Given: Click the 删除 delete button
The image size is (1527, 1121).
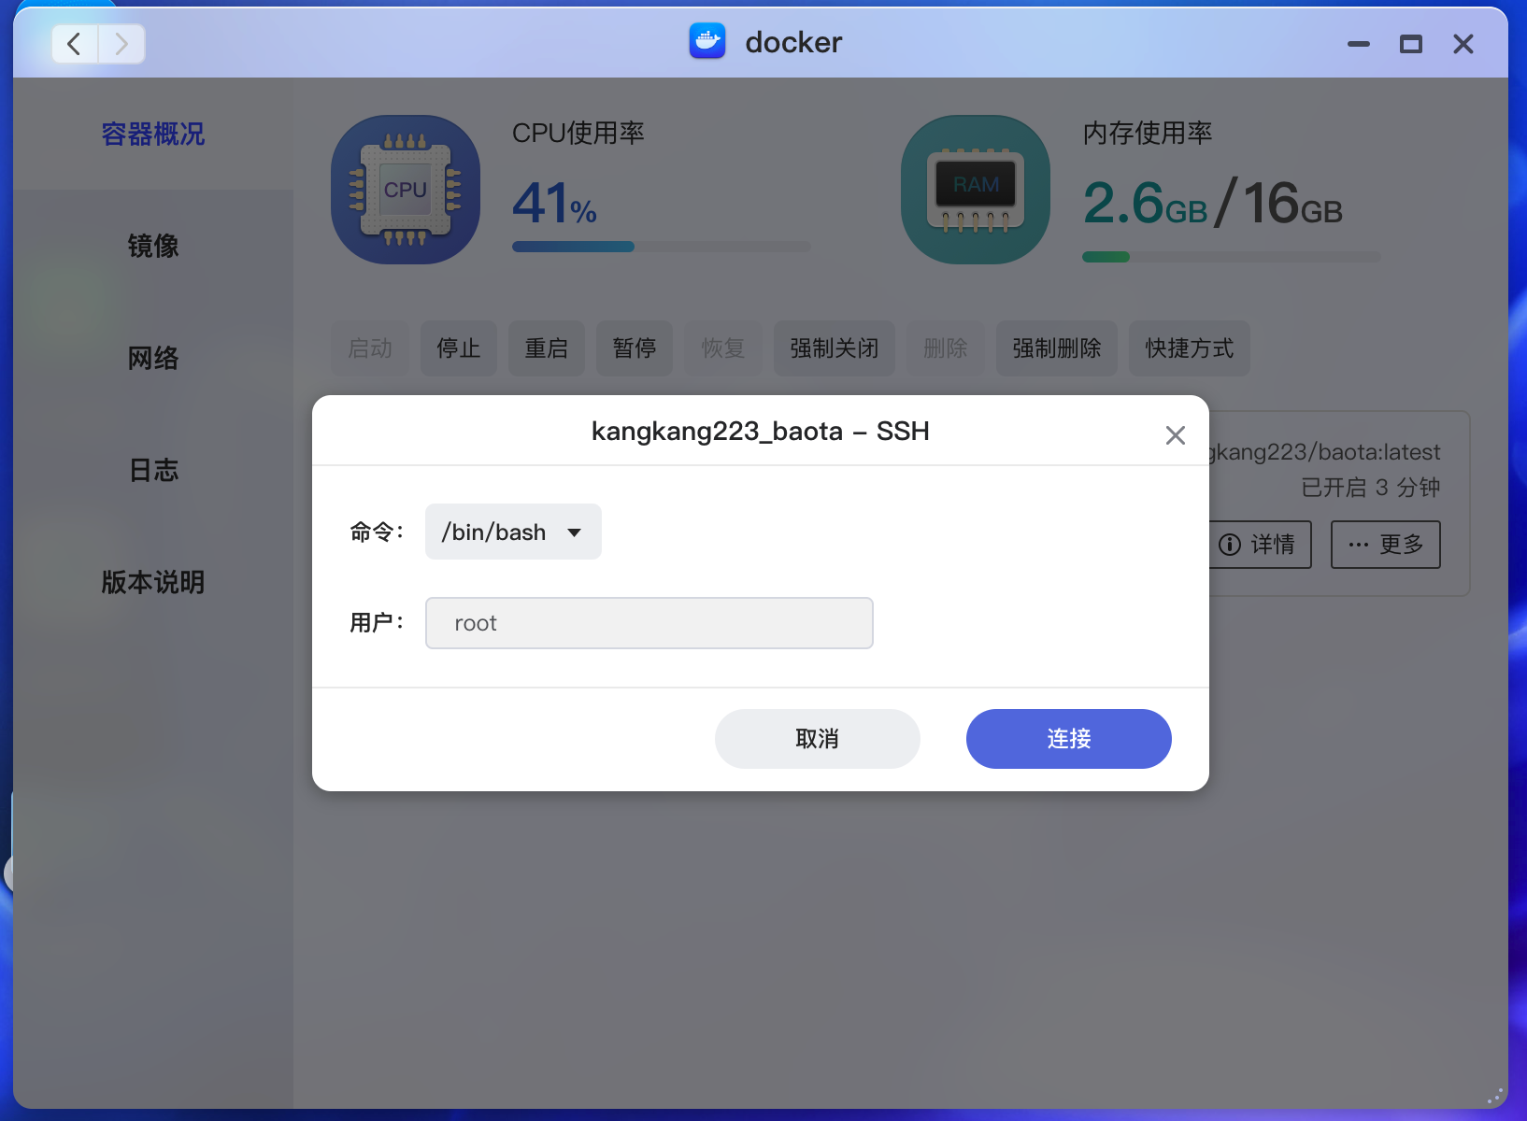Looking at the screenshot, I should pyautogui.click(x=946, y=348).
